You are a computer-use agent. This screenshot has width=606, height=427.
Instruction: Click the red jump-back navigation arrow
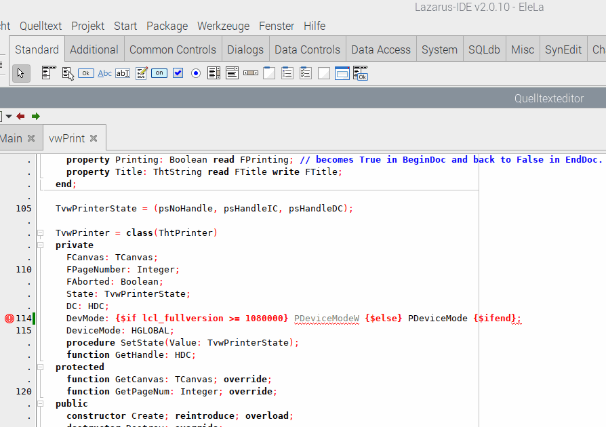(20, 116)
